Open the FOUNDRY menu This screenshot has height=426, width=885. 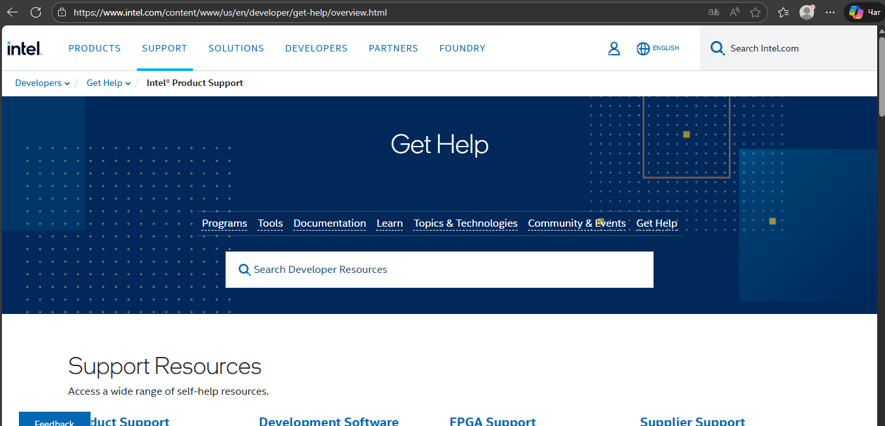463,48
